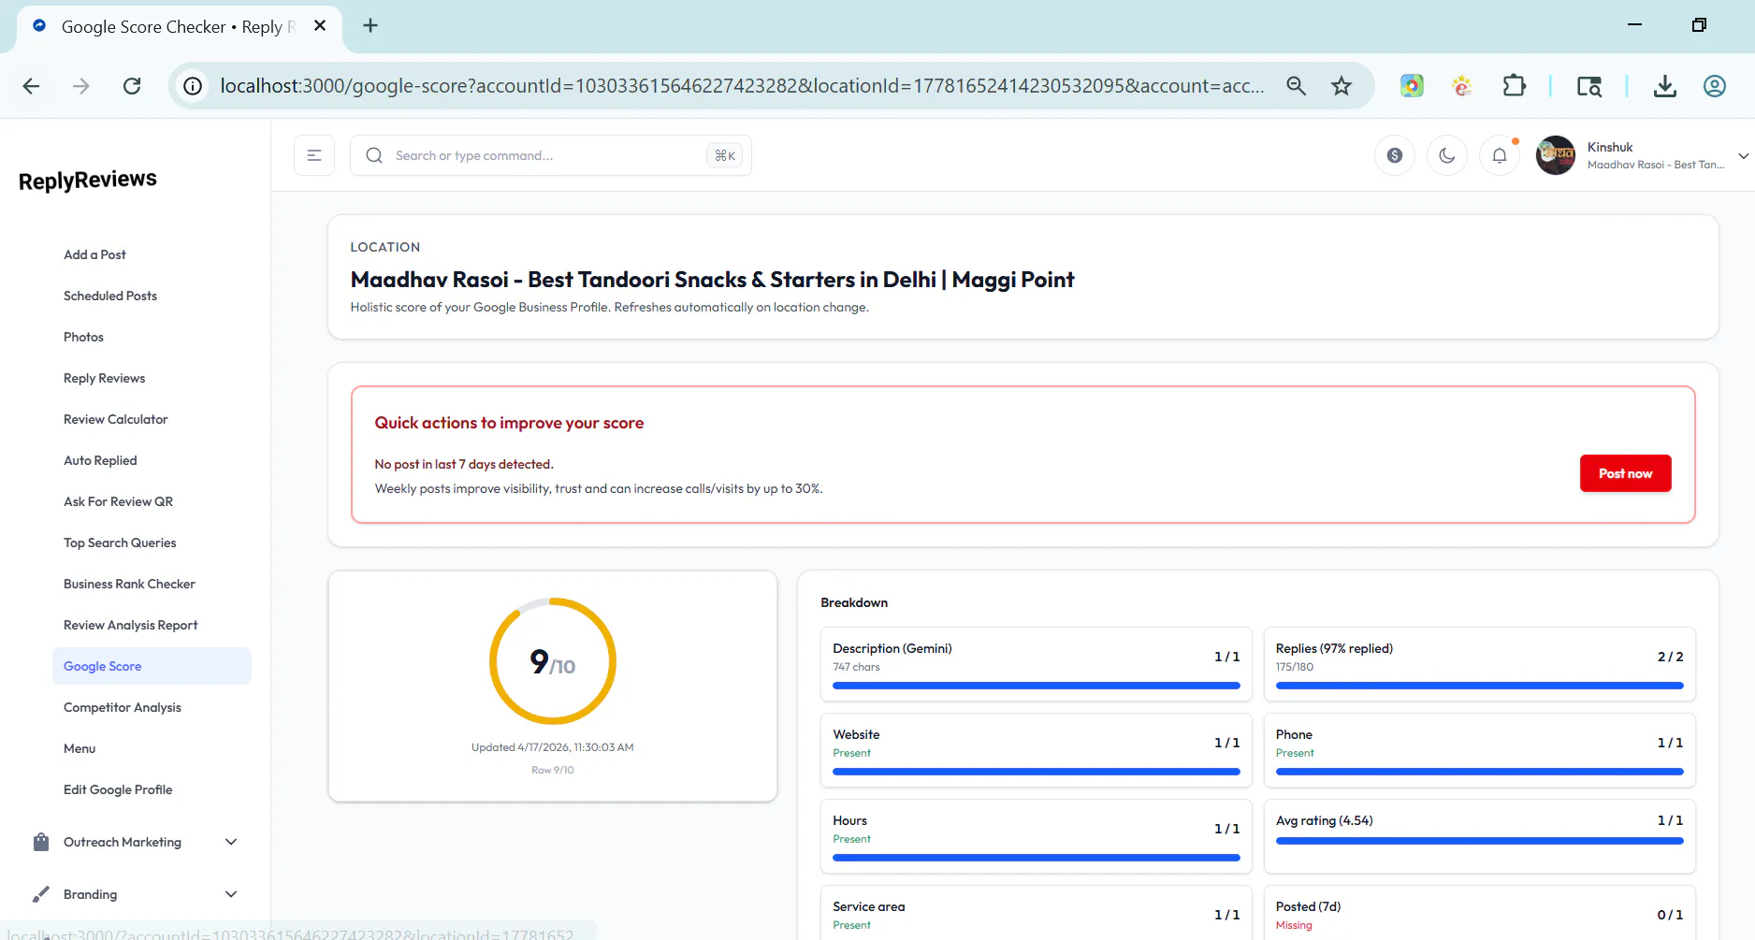Open Review Analysis Report
The image size is (1755, 940).
pos(131,625)
